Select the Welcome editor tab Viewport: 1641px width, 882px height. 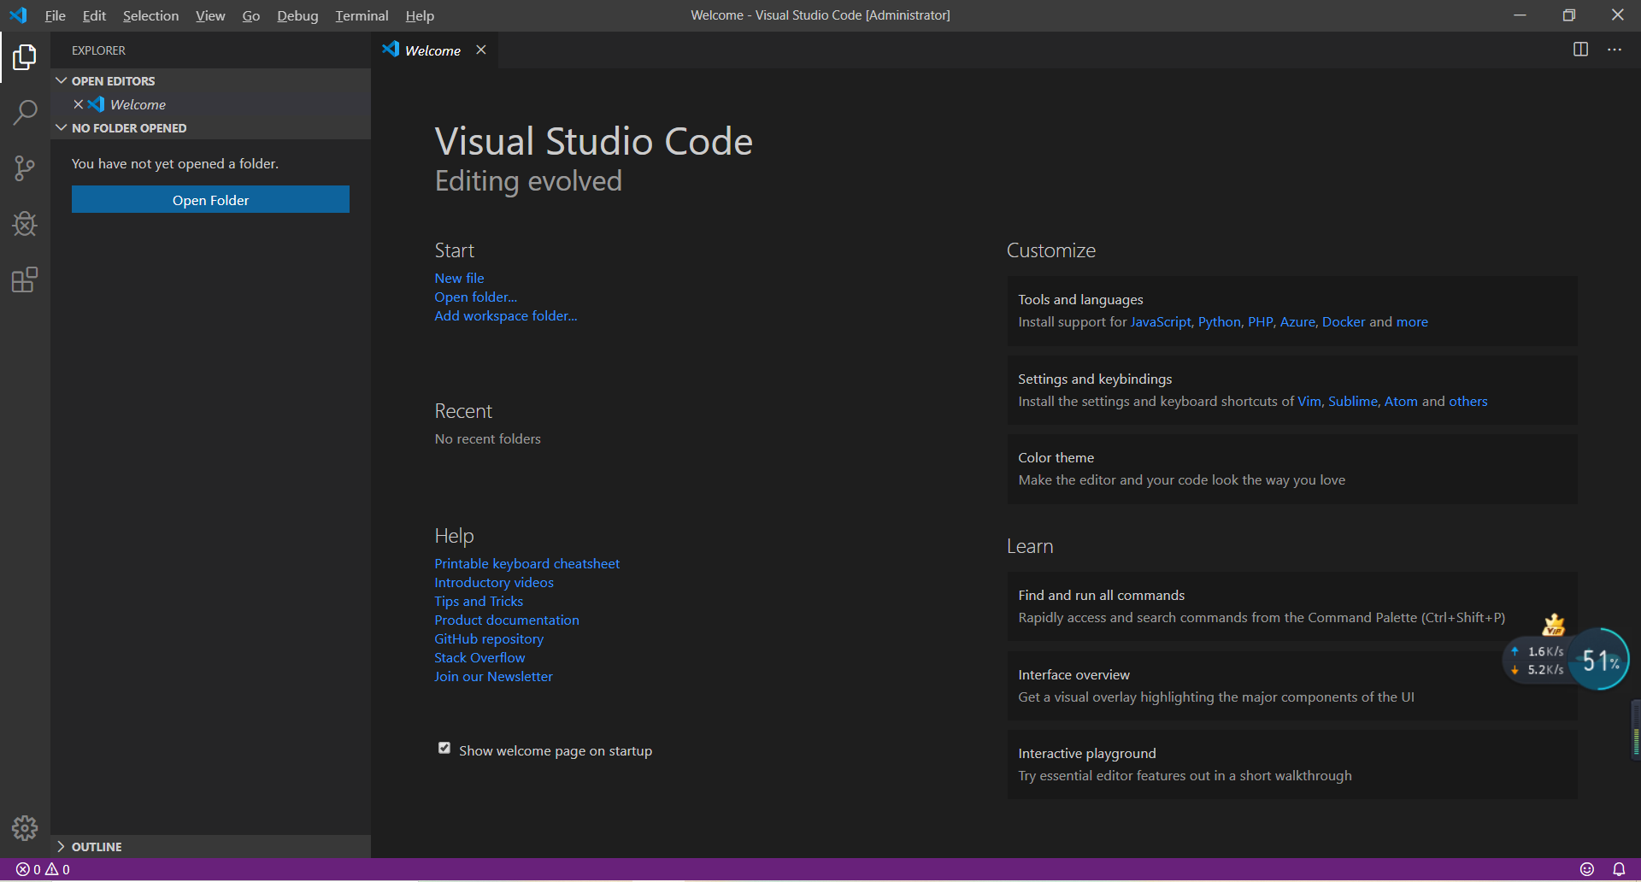432,50
